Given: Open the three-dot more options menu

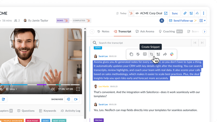Looking at the screenshot, I should [x=203, y=13].
